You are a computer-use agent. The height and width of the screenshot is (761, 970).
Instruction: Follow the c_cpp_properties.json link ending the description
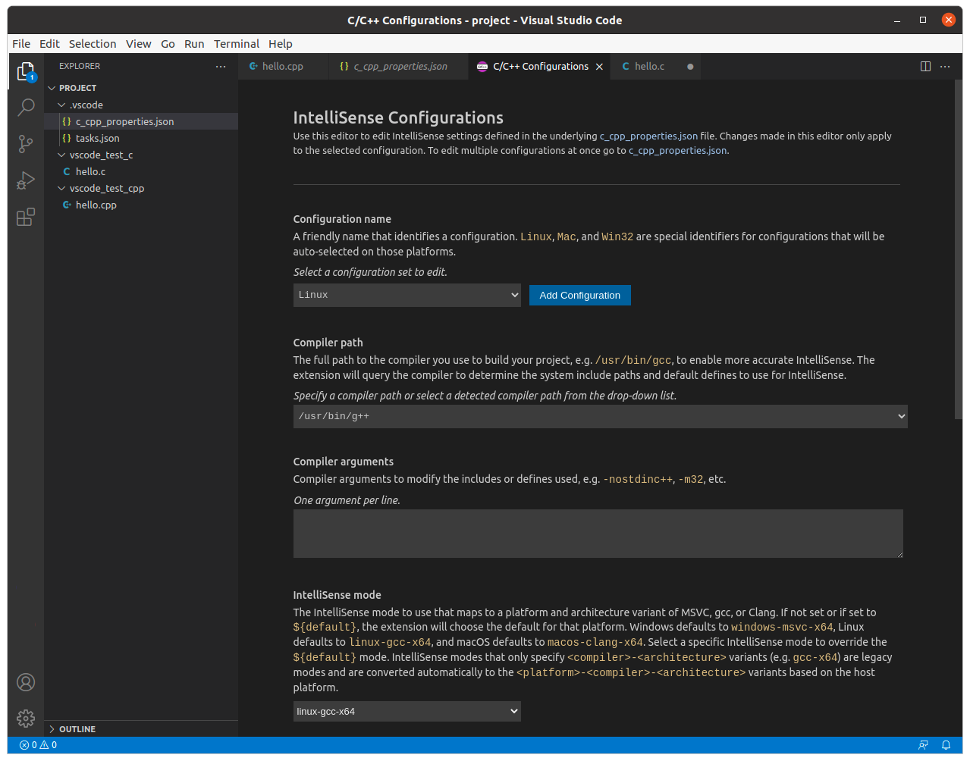click(677, 151)
